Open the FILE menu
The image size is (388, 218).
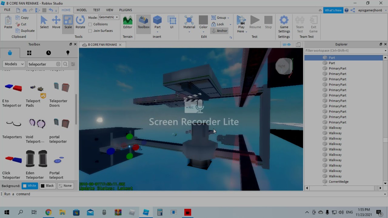pyautogui.click(x=7, y=10)
